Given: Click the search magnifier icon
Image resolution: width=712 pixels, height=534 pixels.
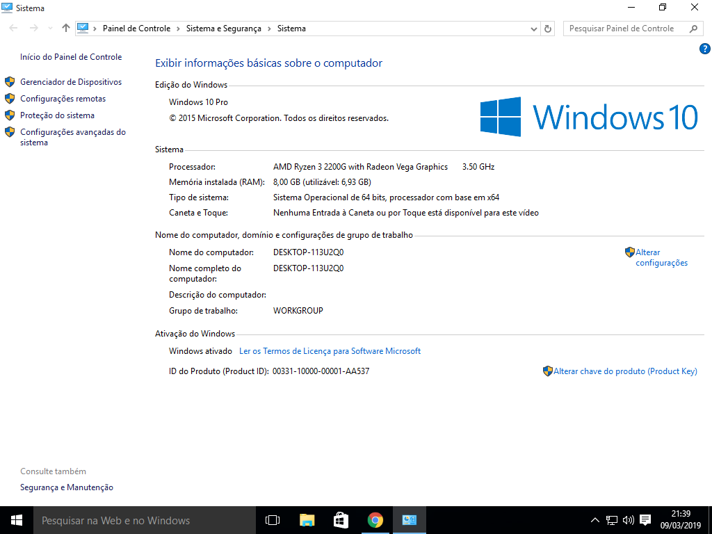Looking at the screenshot, I should (x=693, y=29).
